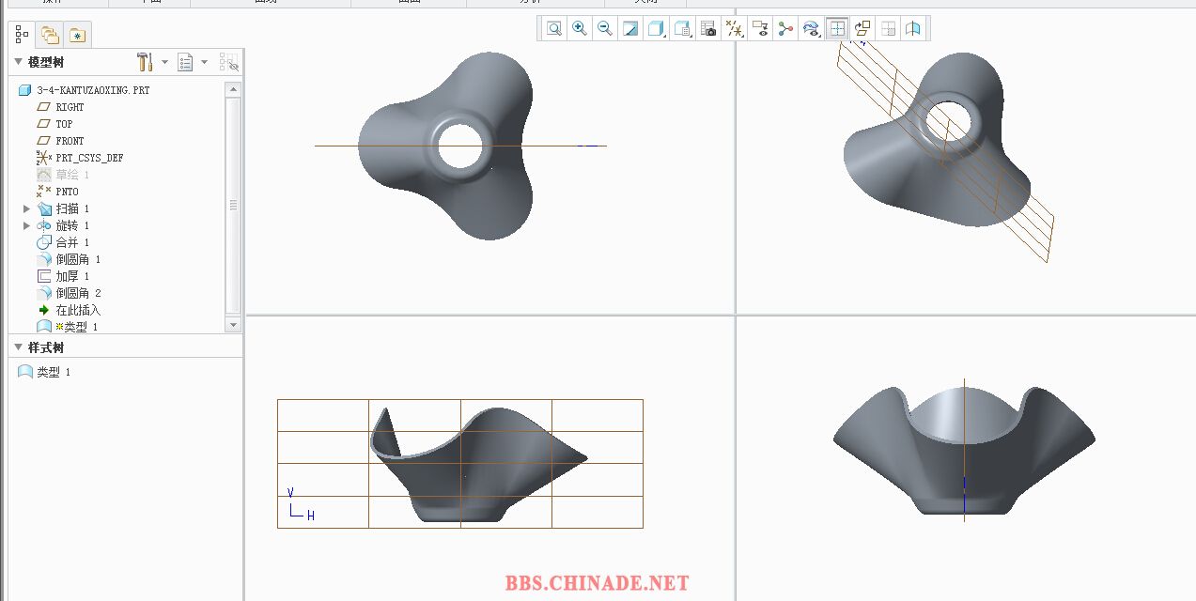
Task: Select the 旋转 1 revolve feature
Action: point(72,225)
